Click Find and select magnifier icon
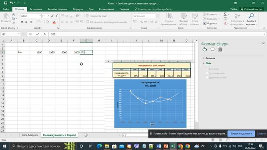This screenshot has height=150, width=267. pyautogui.click(x=251, y=16)
